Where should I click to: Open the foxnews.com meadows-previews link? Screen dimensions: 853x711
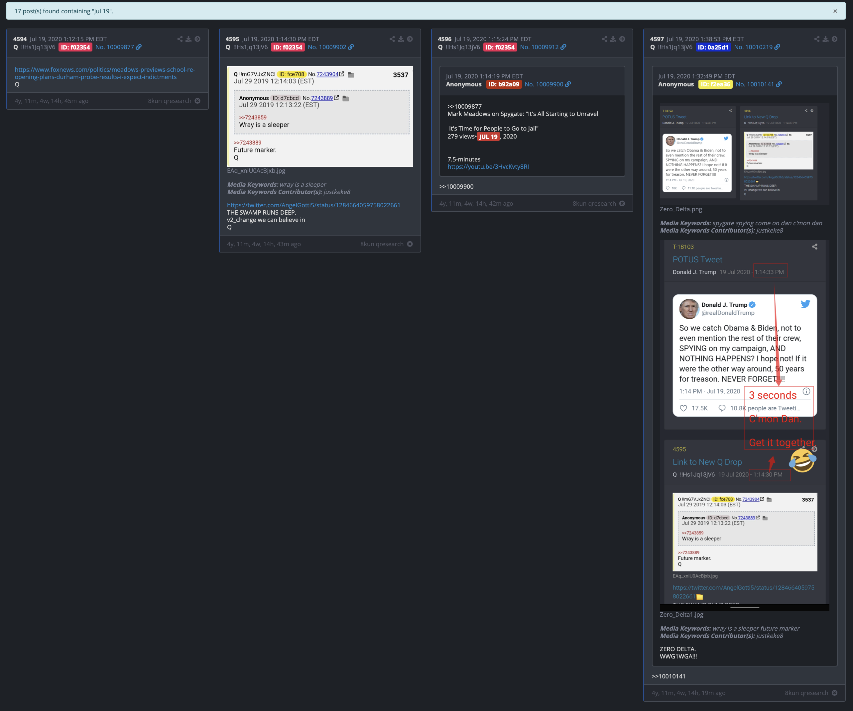(x=105, y=73)
